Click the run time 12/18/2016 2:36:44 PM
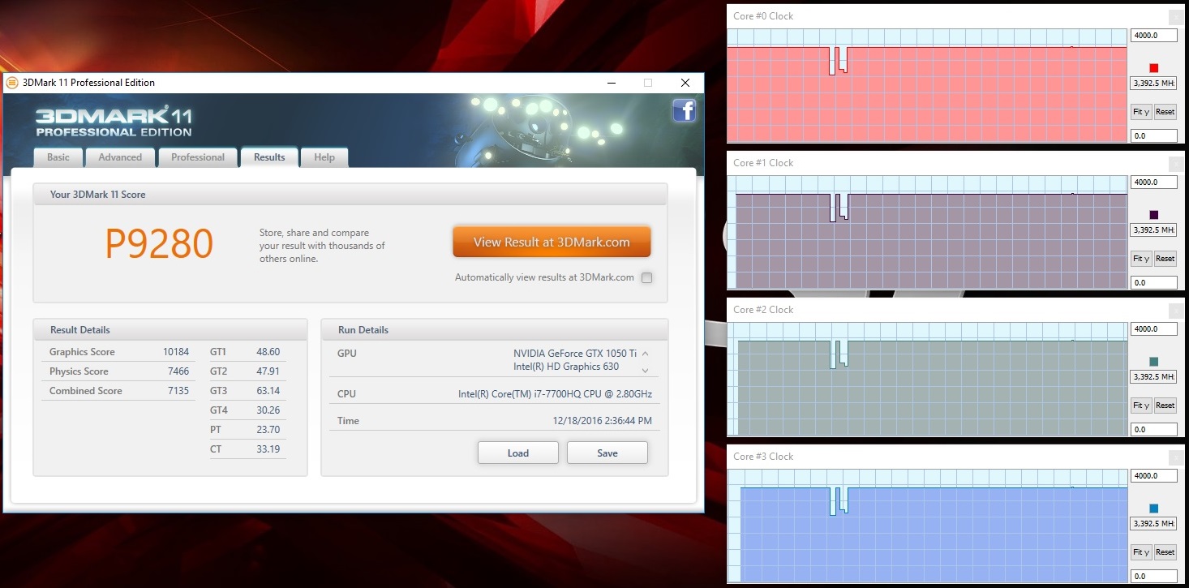The width and height of the screenshot is (1189, 588). (602, 421)
